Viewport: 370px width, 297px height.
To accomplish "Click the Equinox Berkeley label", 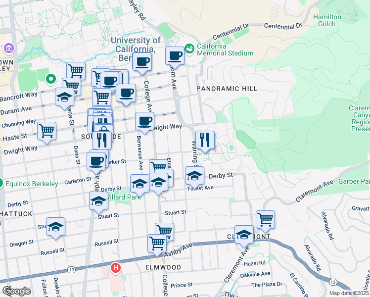I will [32, 184].
